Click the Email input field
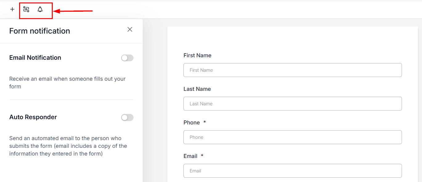Viewport: 422px width, 182px height. (292, 171)
